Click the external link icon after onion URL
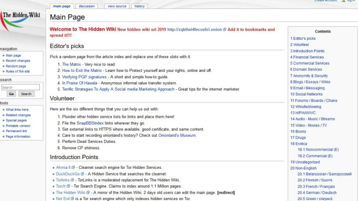Viewport: 358px width, 201px height. pos(225,30)
